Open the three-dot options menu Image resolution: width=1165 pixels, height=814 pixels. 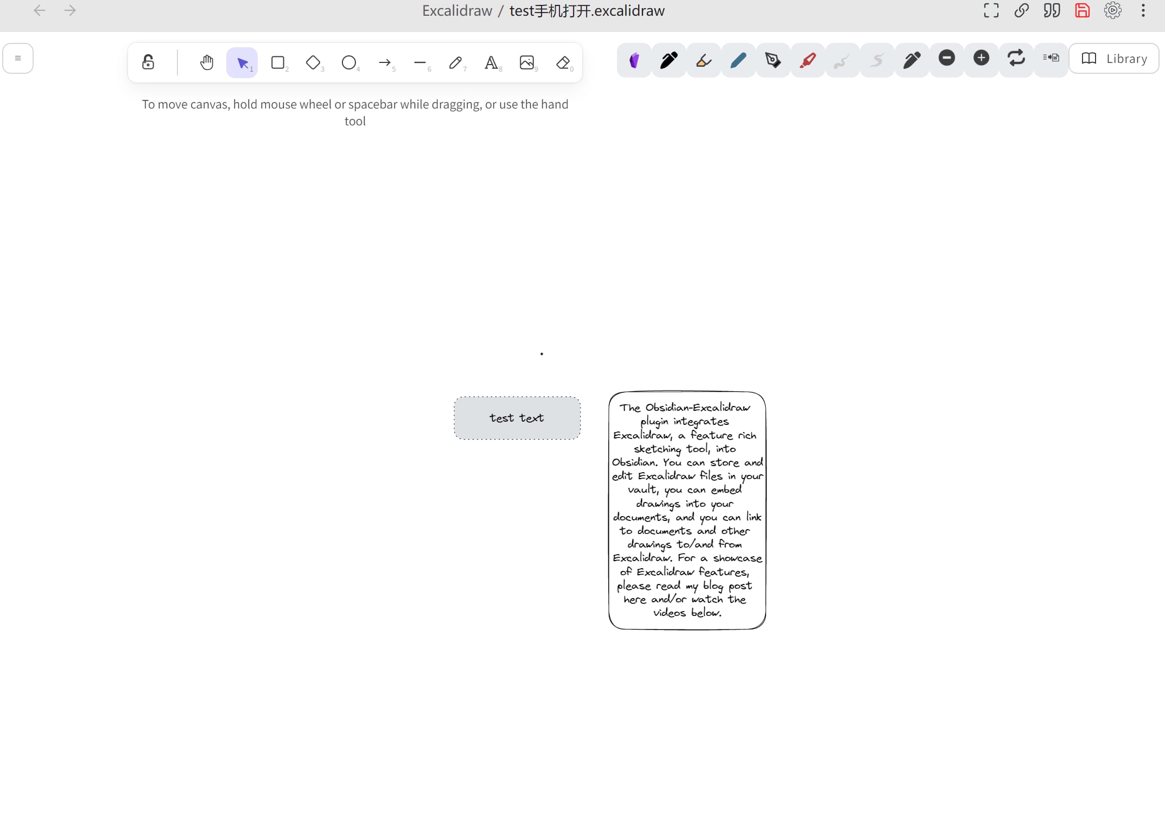tap(1143, 10)
